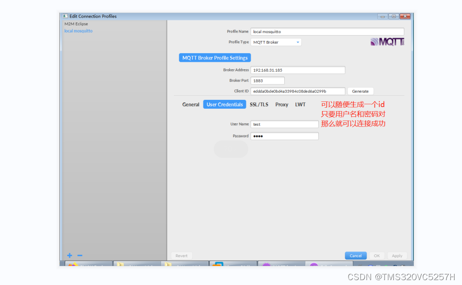Click MQTT Broker Profile Settings header

click(x=215, y=58)
